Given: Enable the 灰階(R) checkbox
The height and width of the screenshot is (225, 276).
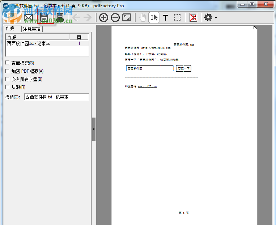Looking at the screenshot, I should coord(7,87).
